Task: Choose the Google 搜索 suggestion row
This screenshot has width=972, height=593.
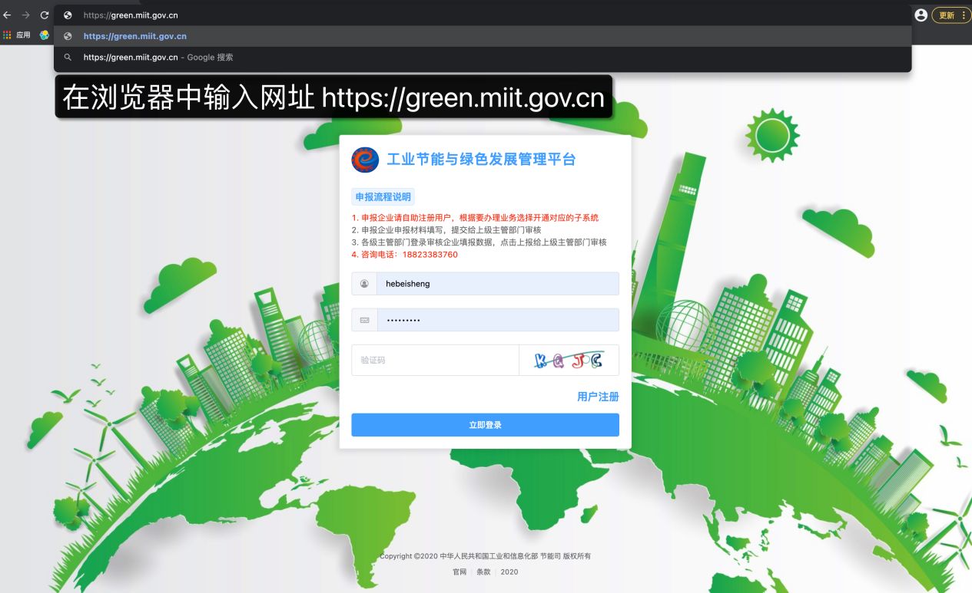Action: (158, 57)
